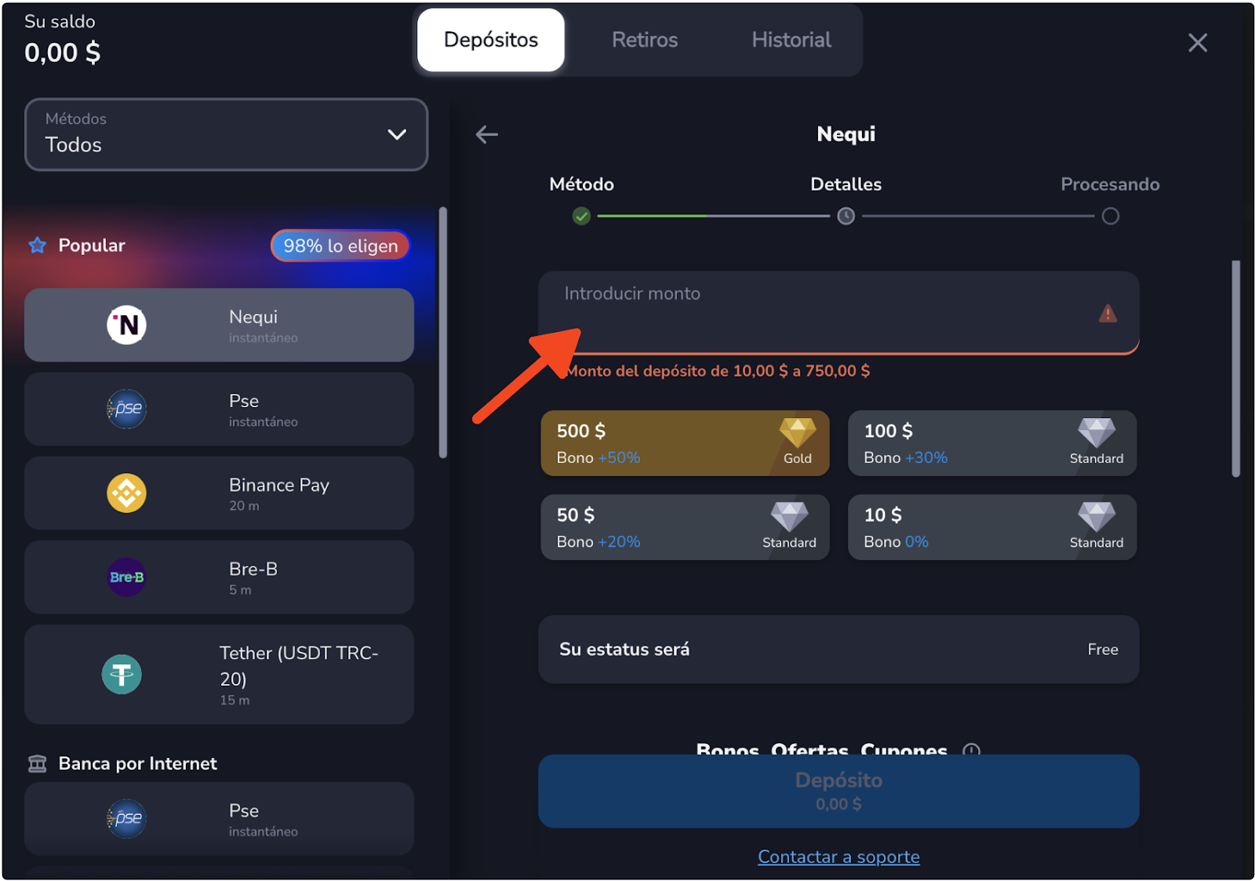Click the Binance Pay logo icon
Image resolution: width=1255 pixels, height=881 pixels.
coord(126,493)
